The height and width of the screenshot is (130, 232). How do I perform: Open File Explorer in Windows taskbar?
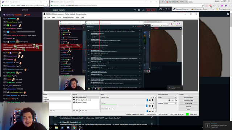tap(57, 127)
